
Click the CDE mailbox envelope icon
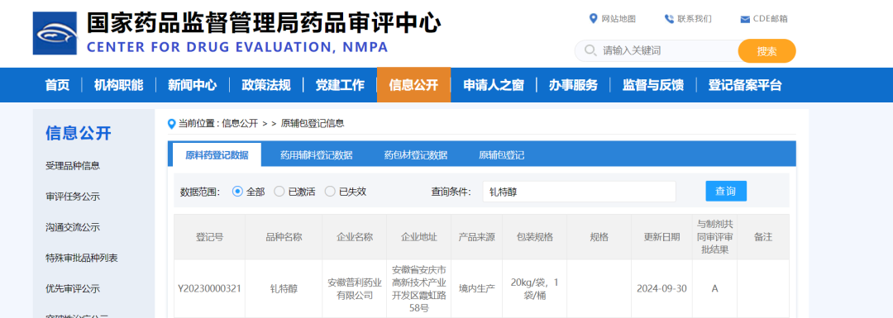[744, 19]
